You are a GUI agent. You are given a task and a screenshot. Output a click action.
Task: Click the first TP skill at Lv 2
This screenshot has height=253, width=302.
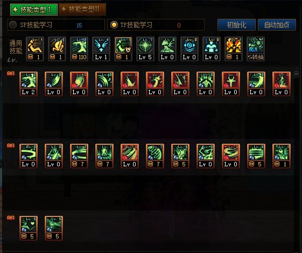[x=29, y=84]
